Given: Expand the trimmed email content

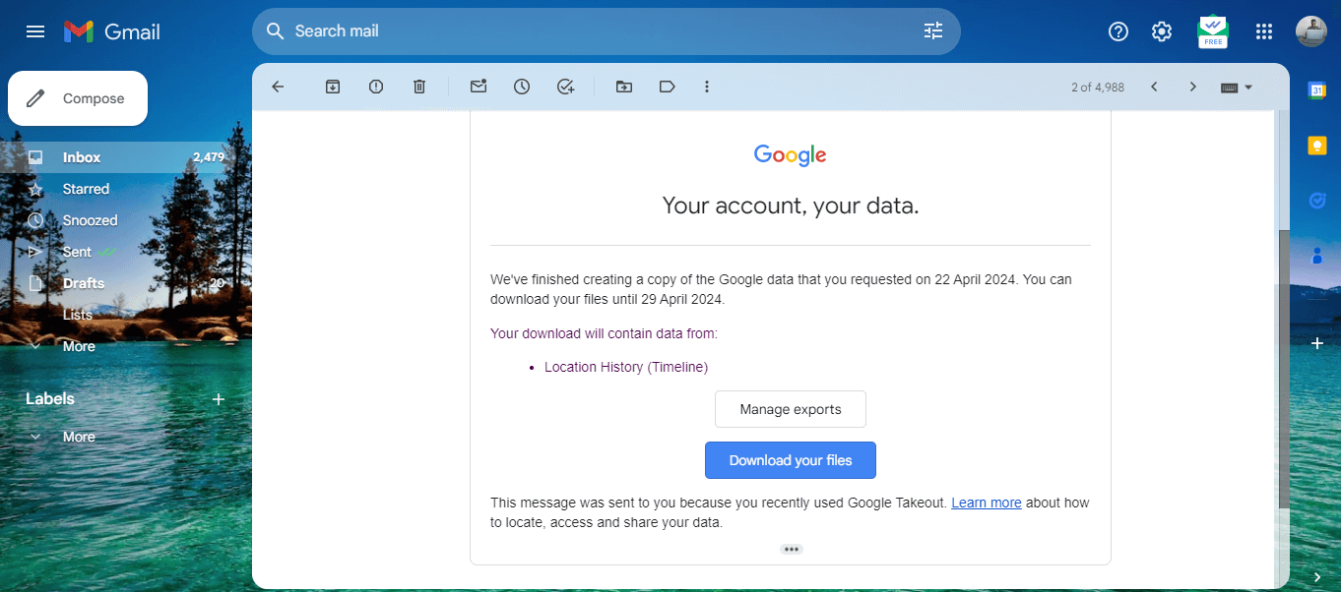Looking at the screenshot, I should [x=791, y=549].
